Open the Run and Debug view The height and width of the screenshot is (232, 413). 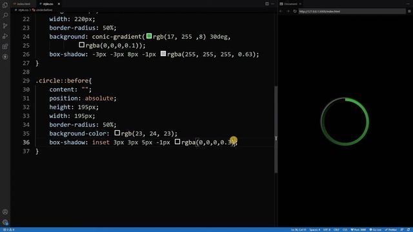click(x=5, y=36)
